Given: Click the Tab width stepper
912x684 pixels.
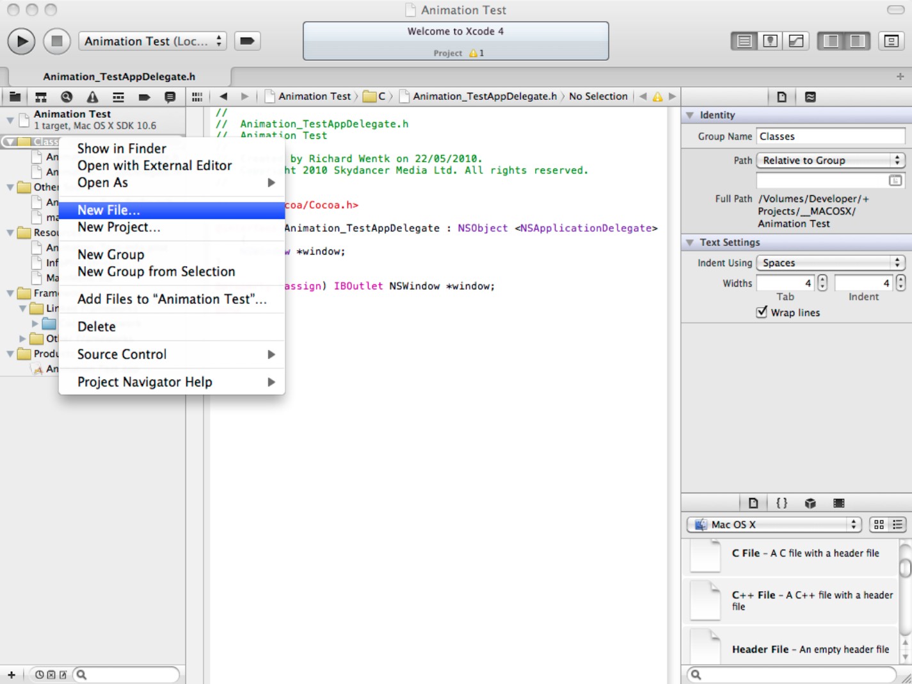Looking at the screenshot, I should point(822,283).
